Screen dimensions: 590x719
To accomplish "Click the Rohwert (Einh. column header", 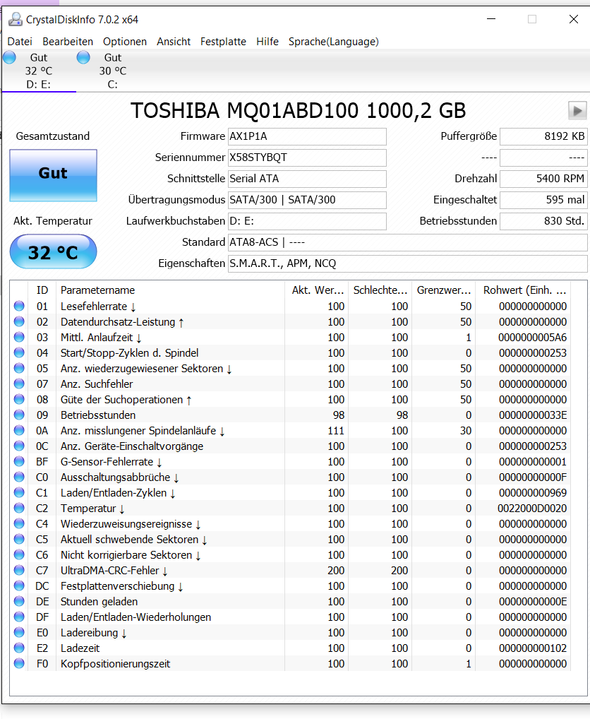I will click(524, 290).
